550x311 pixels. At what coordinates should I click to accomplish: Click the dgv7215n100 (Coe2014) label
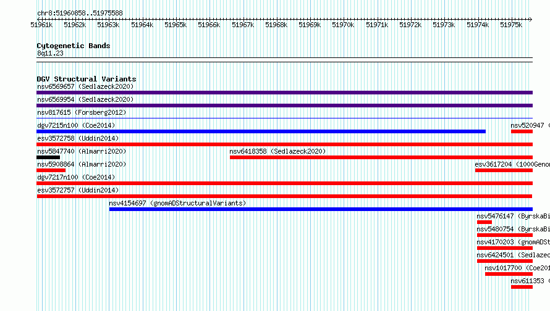pos(76,125)
